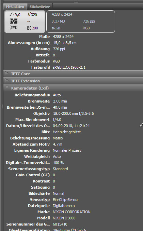Image resolution: width=143 pixels, height=231 pixels.
Task: Click the Abstand zum Motiv 4,7 m value
Action: click(58, 144)
